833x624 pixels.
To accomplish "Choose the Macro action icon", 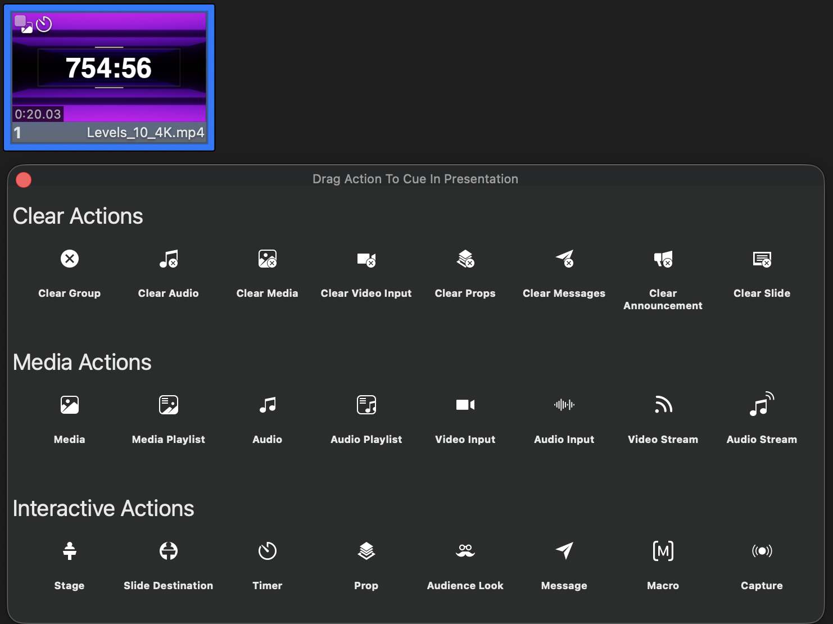I will [x=663, y=551].
